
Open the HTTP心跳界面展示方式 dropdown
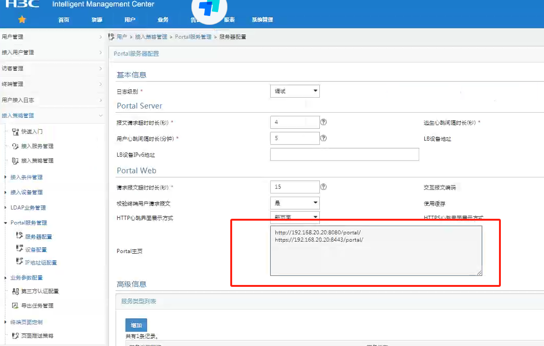295,217
